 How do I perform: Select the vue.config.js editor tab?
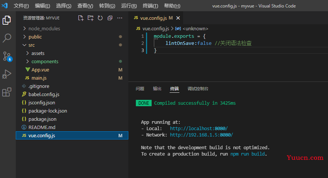[155, 18]
